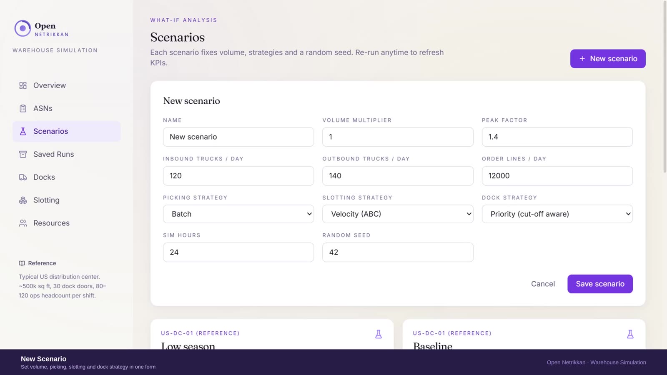This screenshot has height=375, width=667.
Task: Click the Order Lines per Day field
Action: click(557, 176)
